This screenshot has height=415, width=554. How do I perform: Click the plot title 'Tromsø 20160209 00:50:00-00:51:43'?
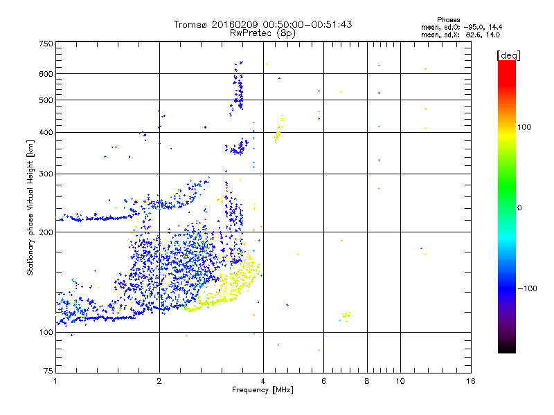[x=262, y=24]
